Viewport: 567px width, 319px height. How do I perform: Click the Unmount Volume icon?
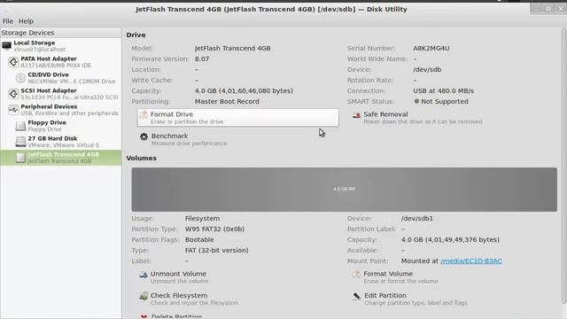coord(144,275)
